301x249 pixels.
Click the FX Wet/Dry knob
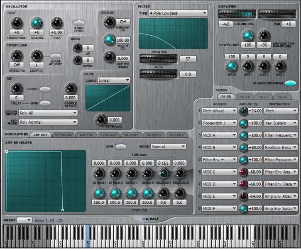coord(248,36)
